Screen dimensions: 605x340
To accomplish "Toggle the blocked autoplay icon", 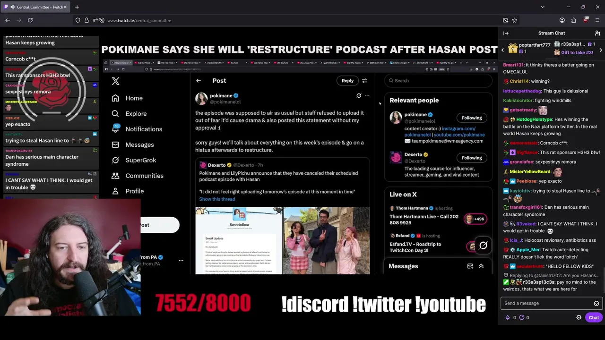I will coord(102,20).
